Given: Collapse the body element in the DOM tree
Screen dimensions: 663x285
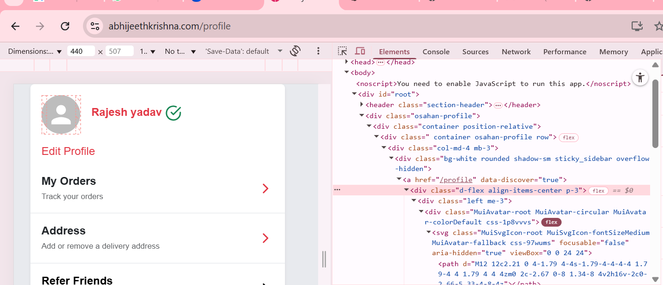Looking at the screenshot, I should 347,72.
